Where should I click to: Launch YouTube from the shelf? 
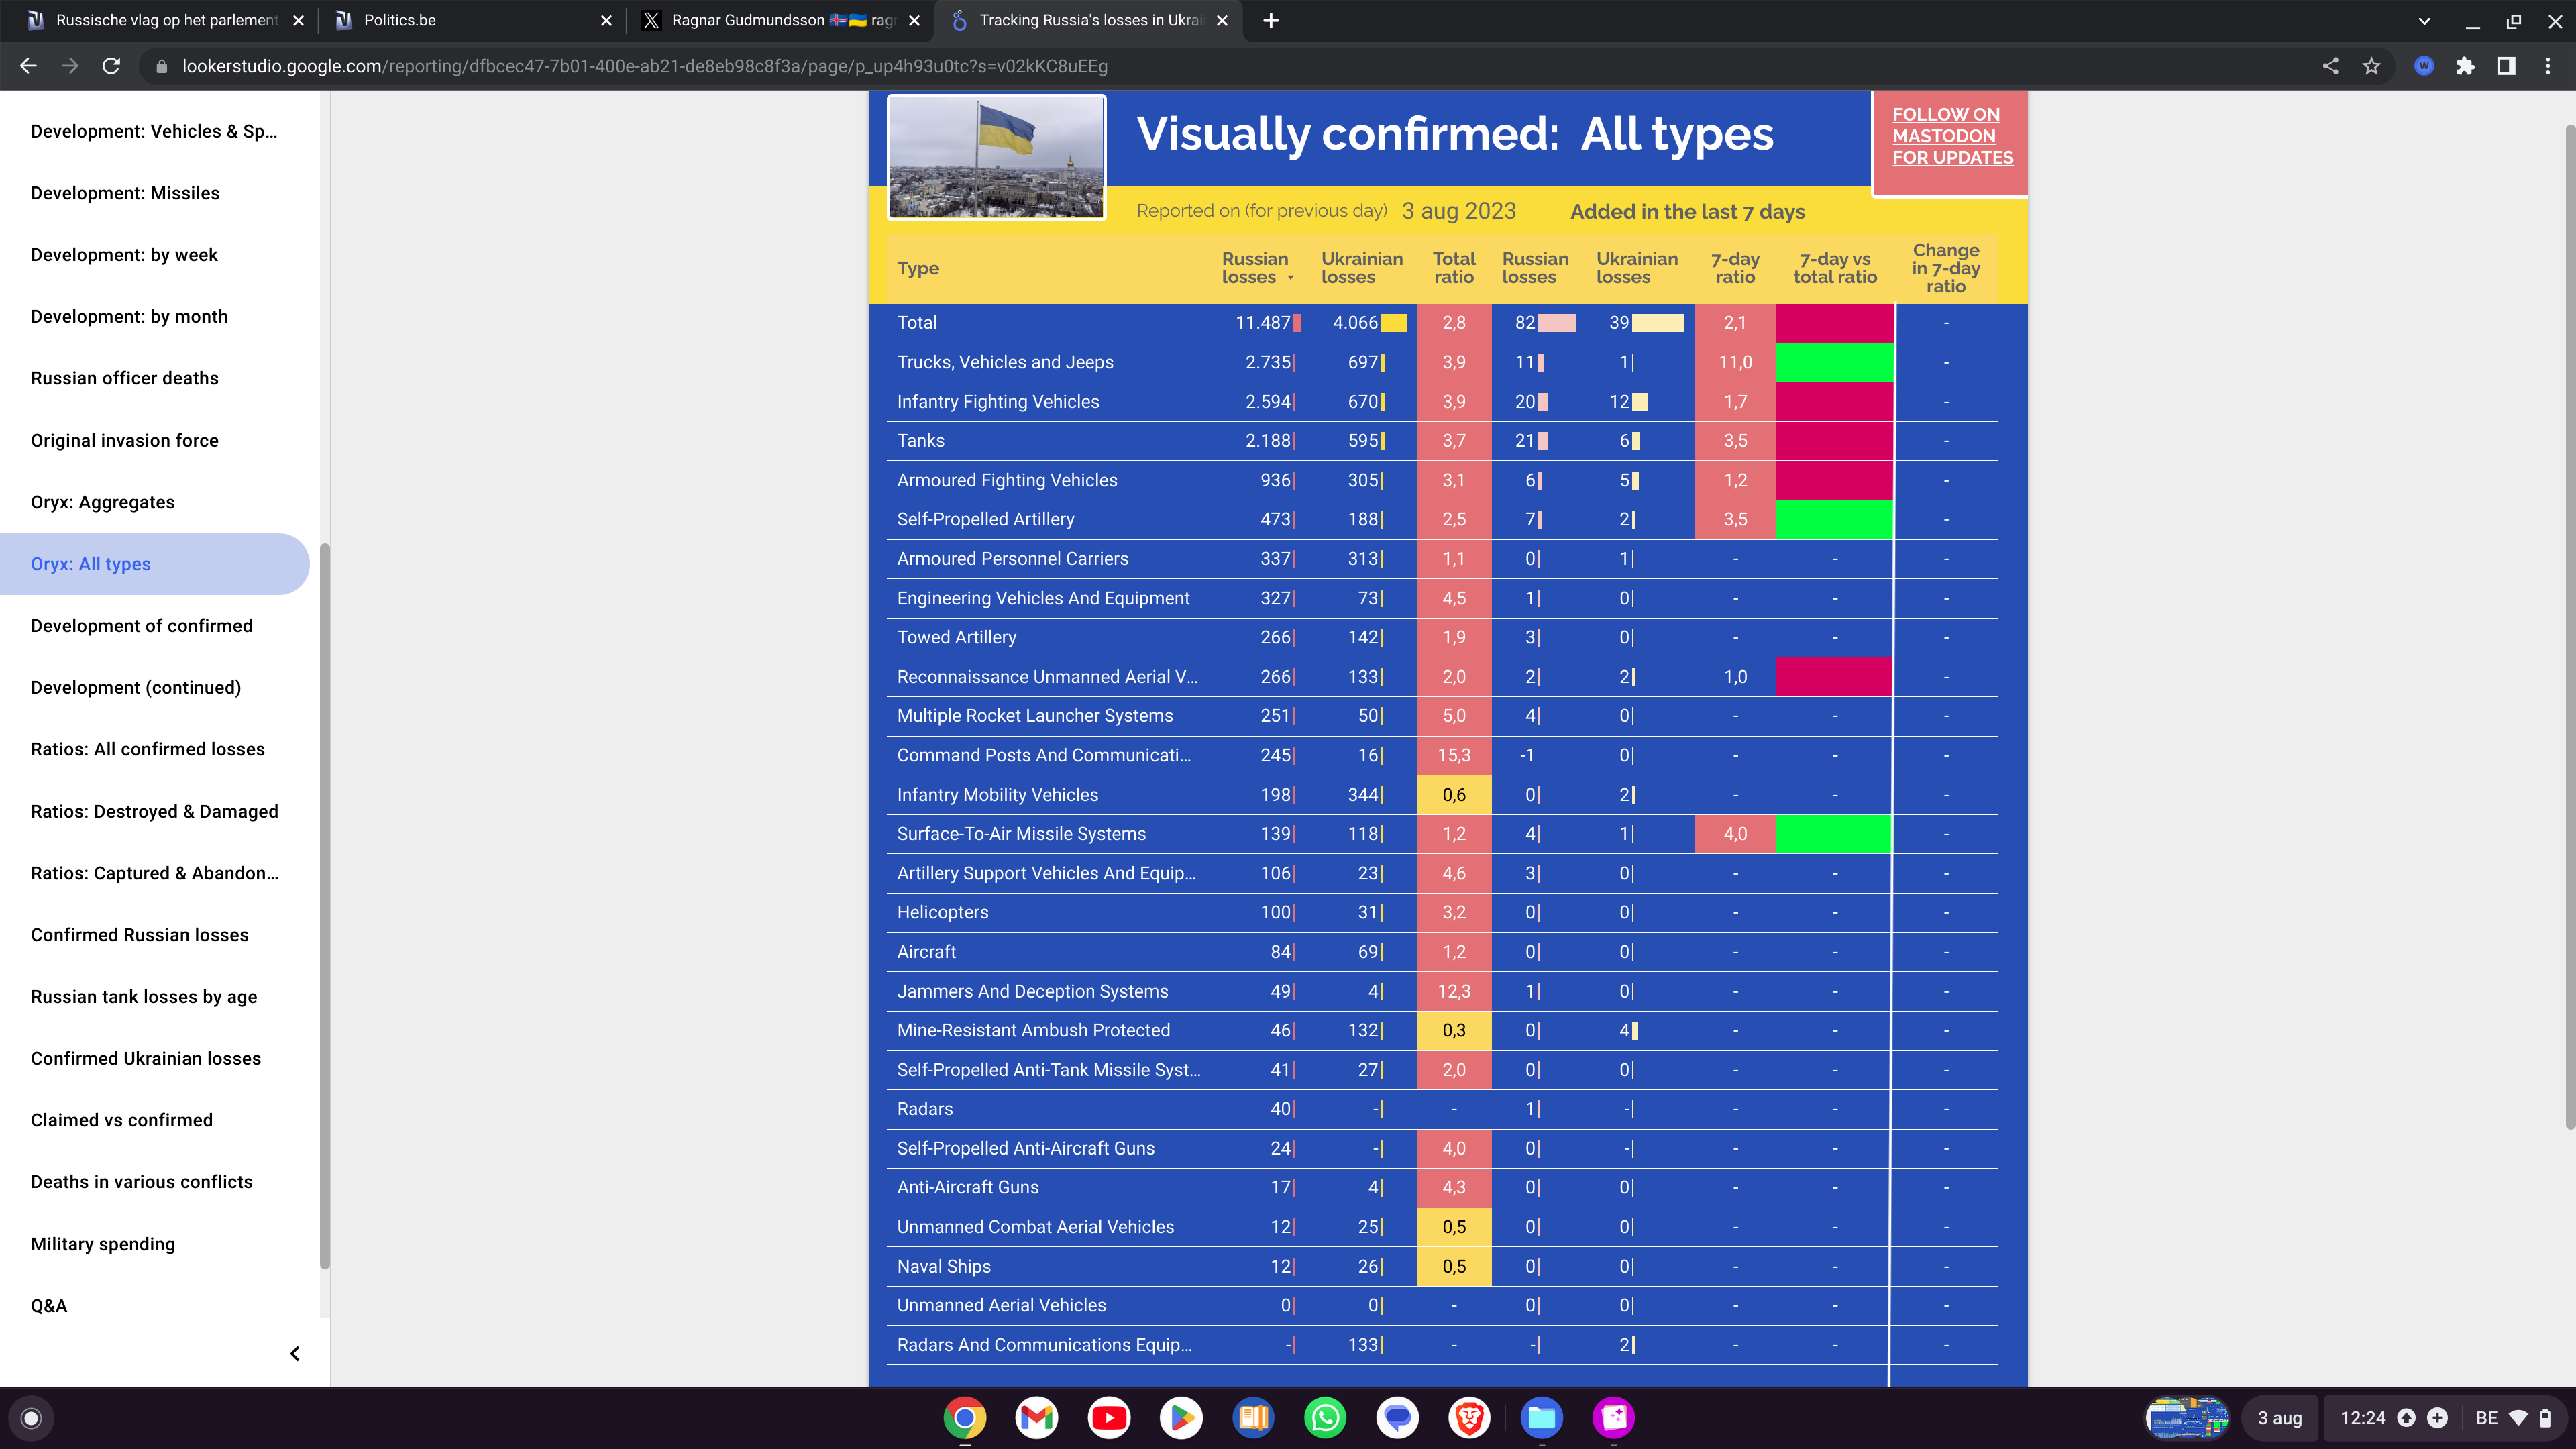click(1109, 1417)
